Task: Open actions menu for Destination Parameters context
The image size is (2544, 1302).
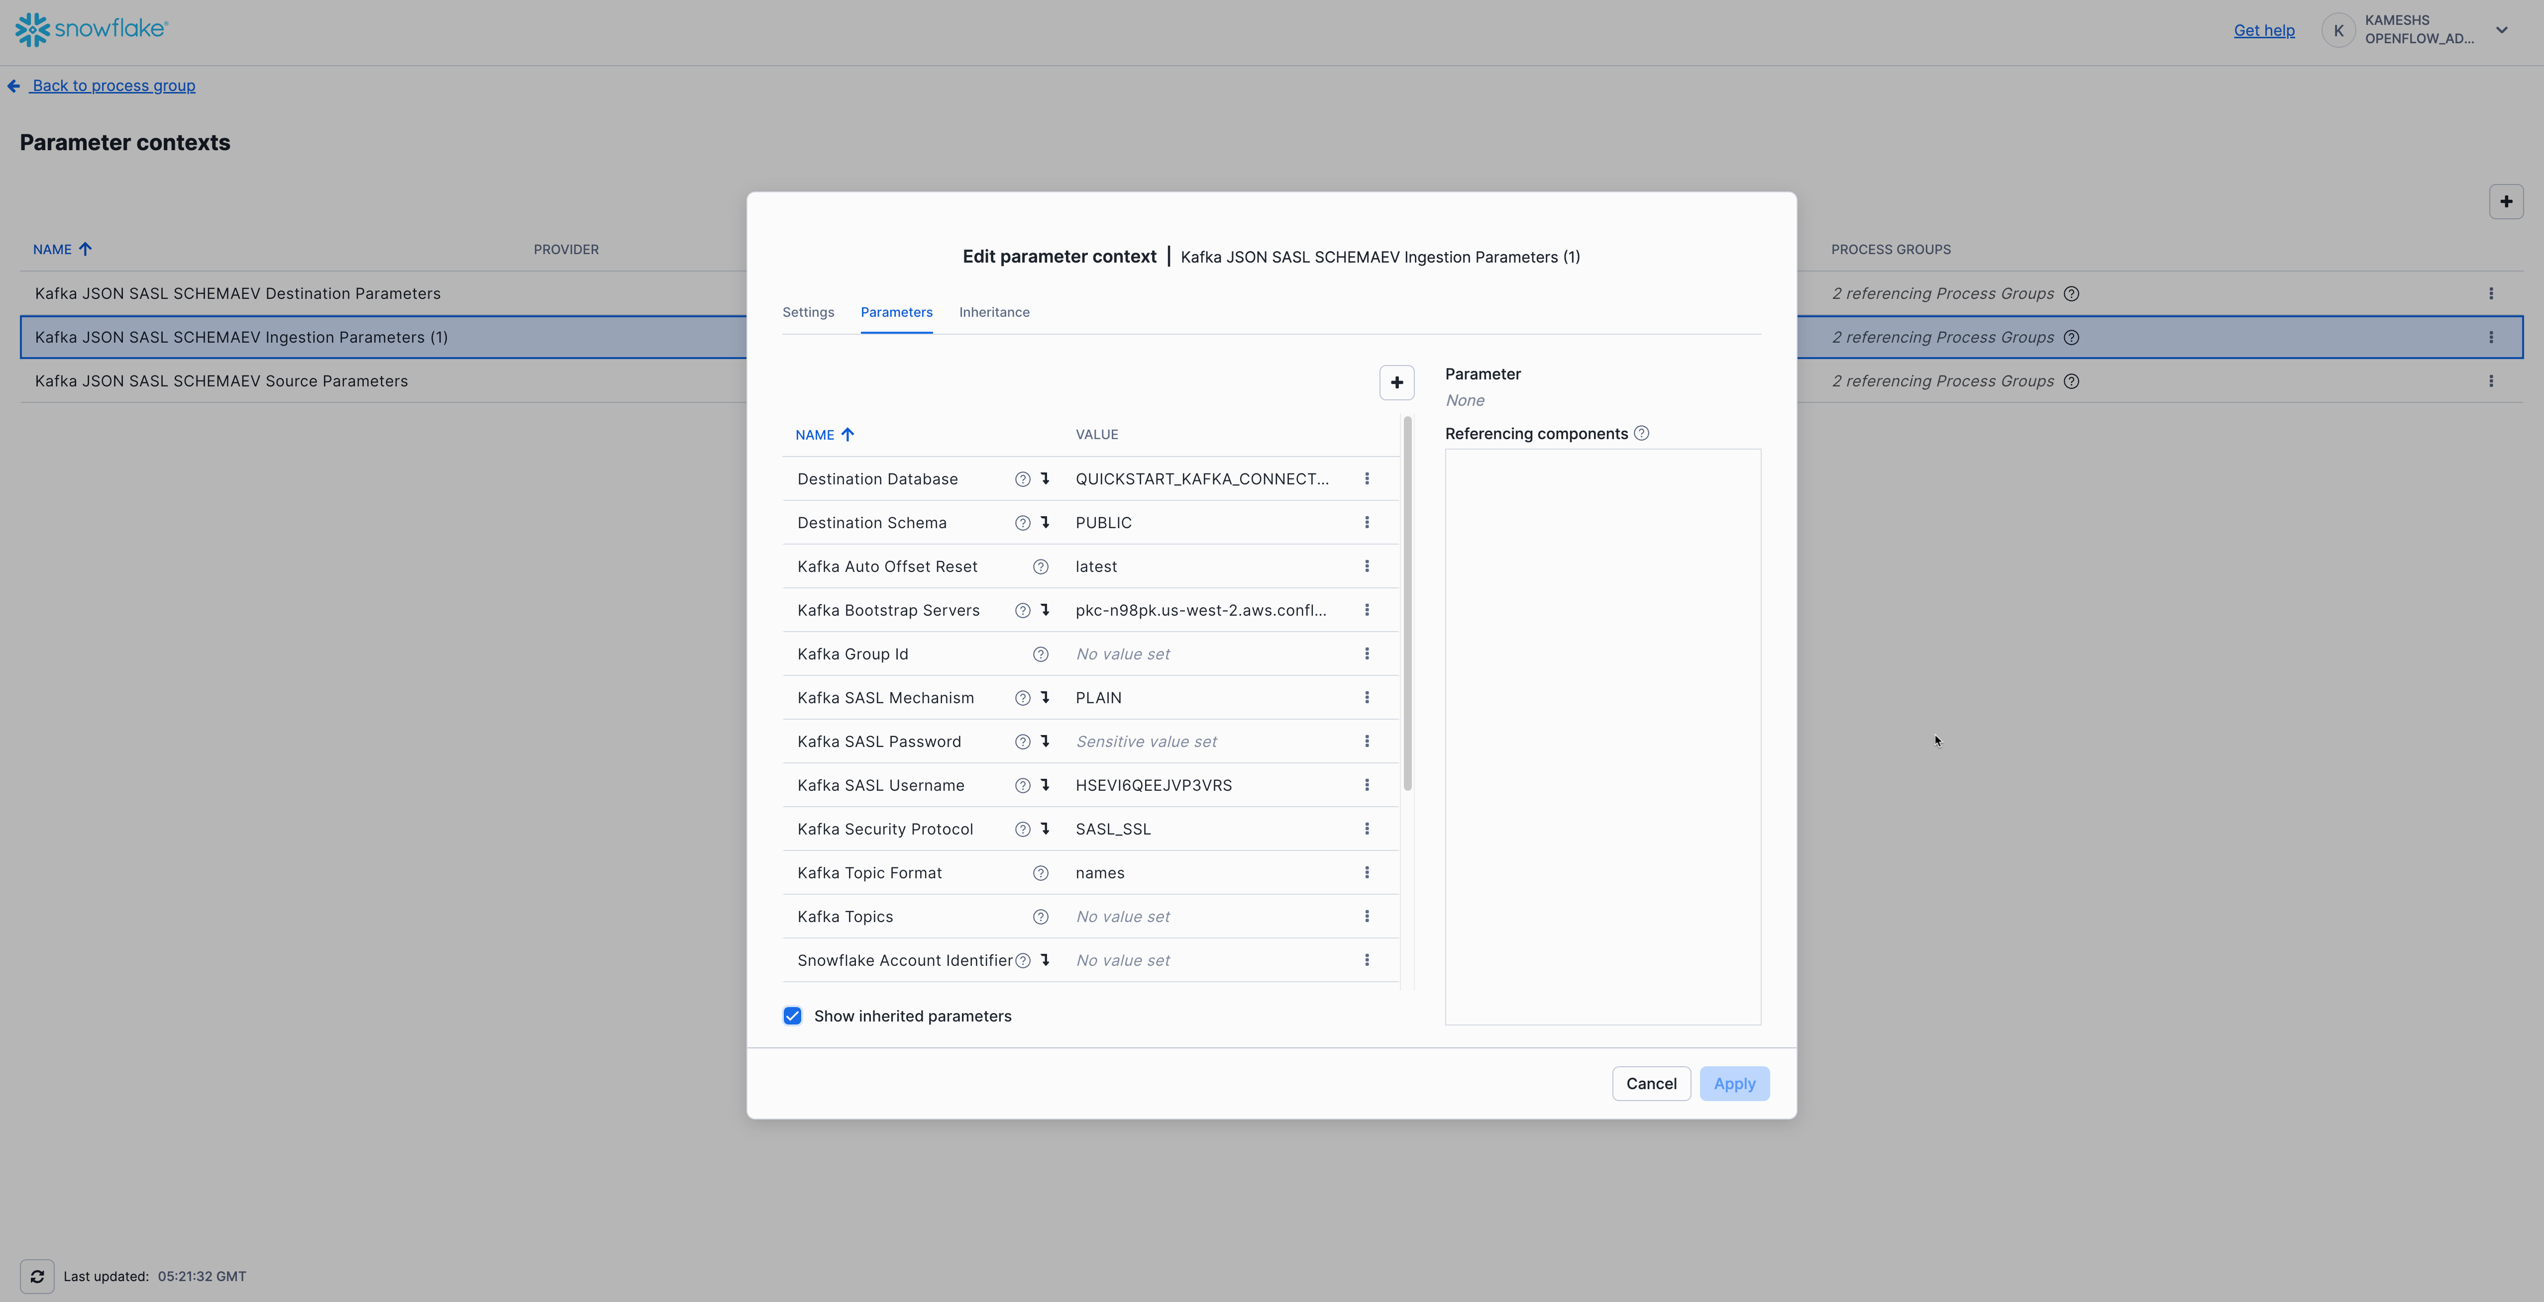Action: point(2491,293)
